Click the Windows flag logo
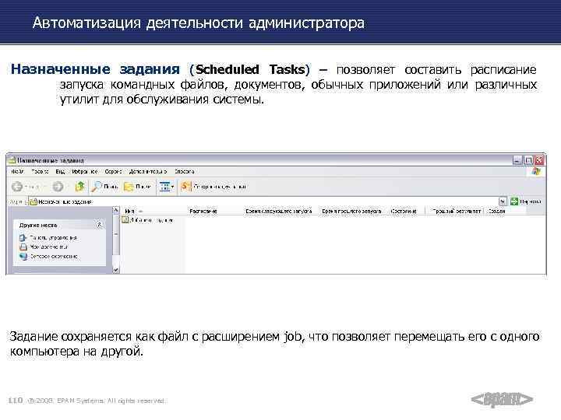Screen dimensions: 561x420 tap(536, 171)
